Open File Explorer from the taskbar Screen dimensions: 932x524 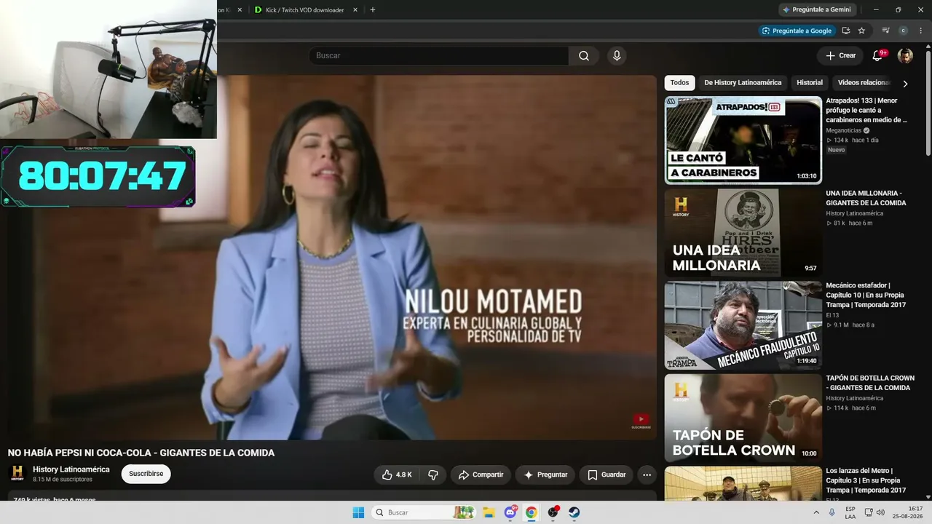pos(489,512)
